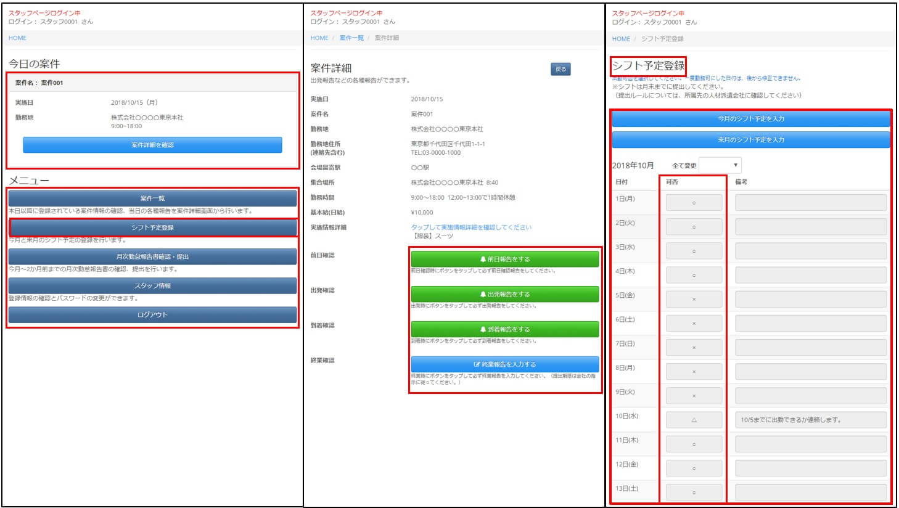Open the シフト予定登録 menu button
This screenshot has width=899, height=508.
point(152,227)
